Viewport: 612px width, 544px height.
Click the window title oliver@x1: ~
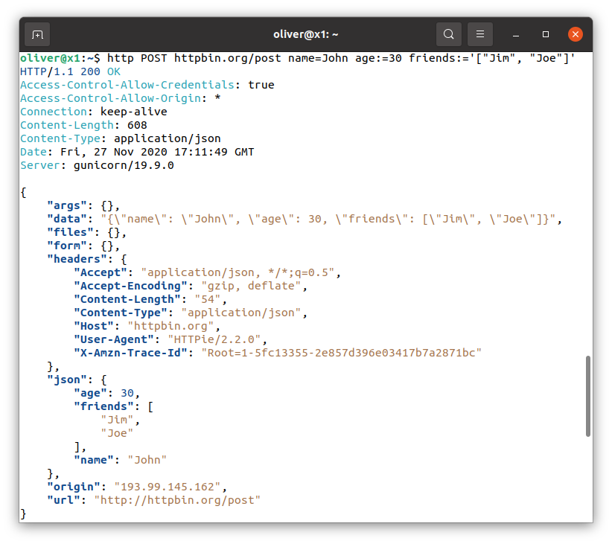pyautogui.click(x=305, y=35)
